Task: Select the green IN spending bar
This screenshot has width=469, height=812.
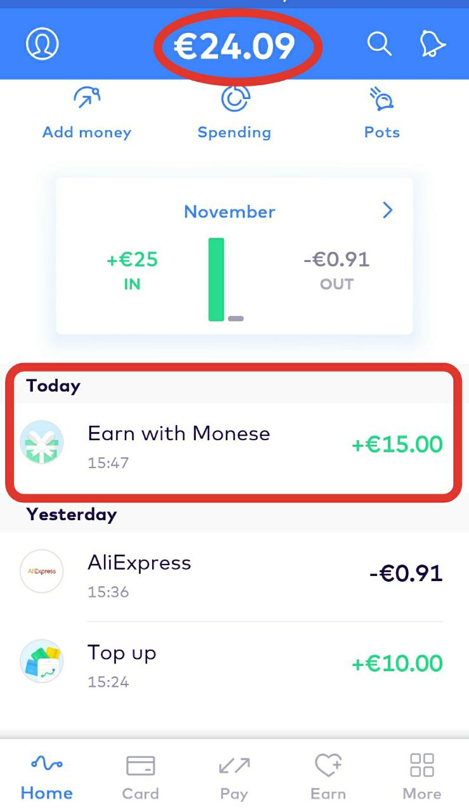Action: click(x=217, y=280)
